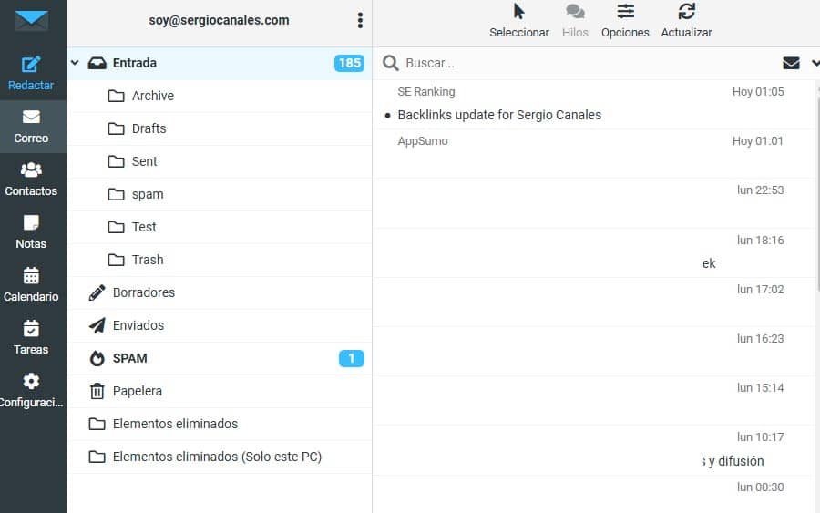The image size is (820, 513).
Task: Open Elementos eliminados (Solo este PC) folder
Action: tap(219, 457)
